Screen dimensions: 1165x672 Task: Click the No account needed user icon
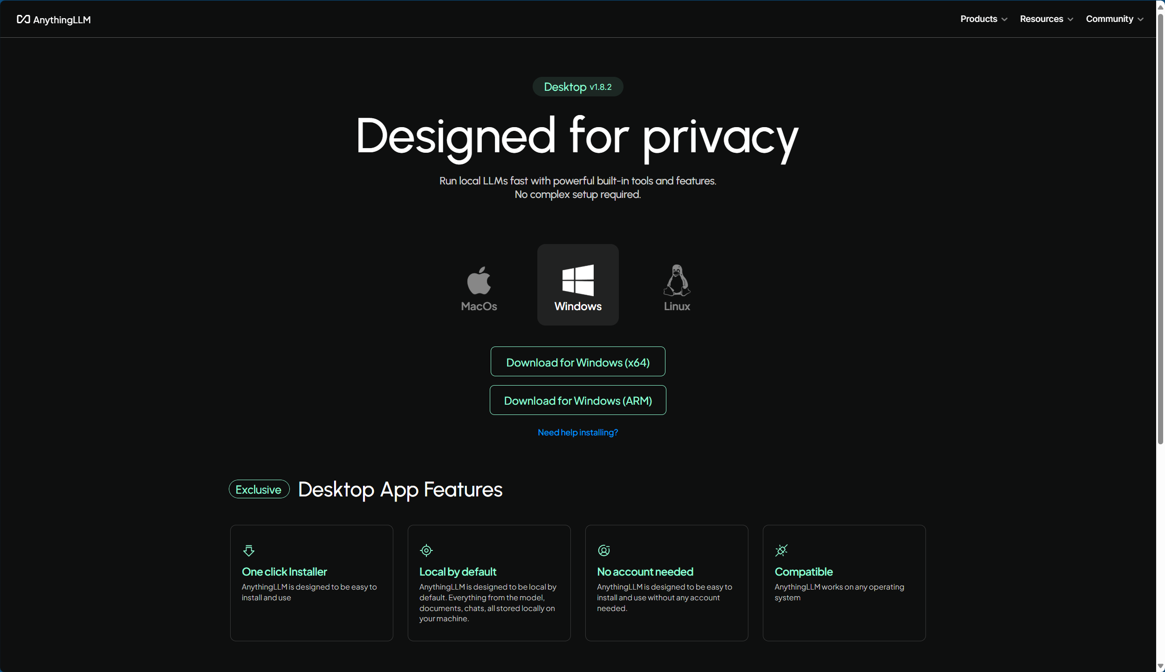(604, 550)
